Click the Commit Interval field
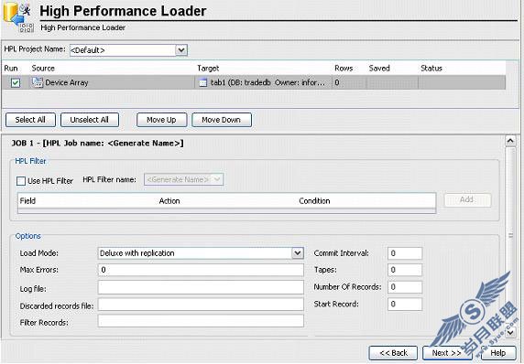The width and height of the screenshot is (524, 364). pyautogui.click(x=405, y=253)
